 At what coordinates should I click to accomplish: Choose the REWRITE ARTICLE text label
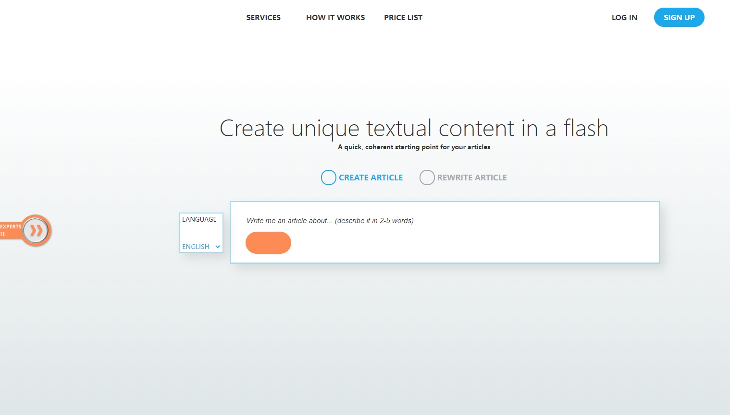(471, 178)
